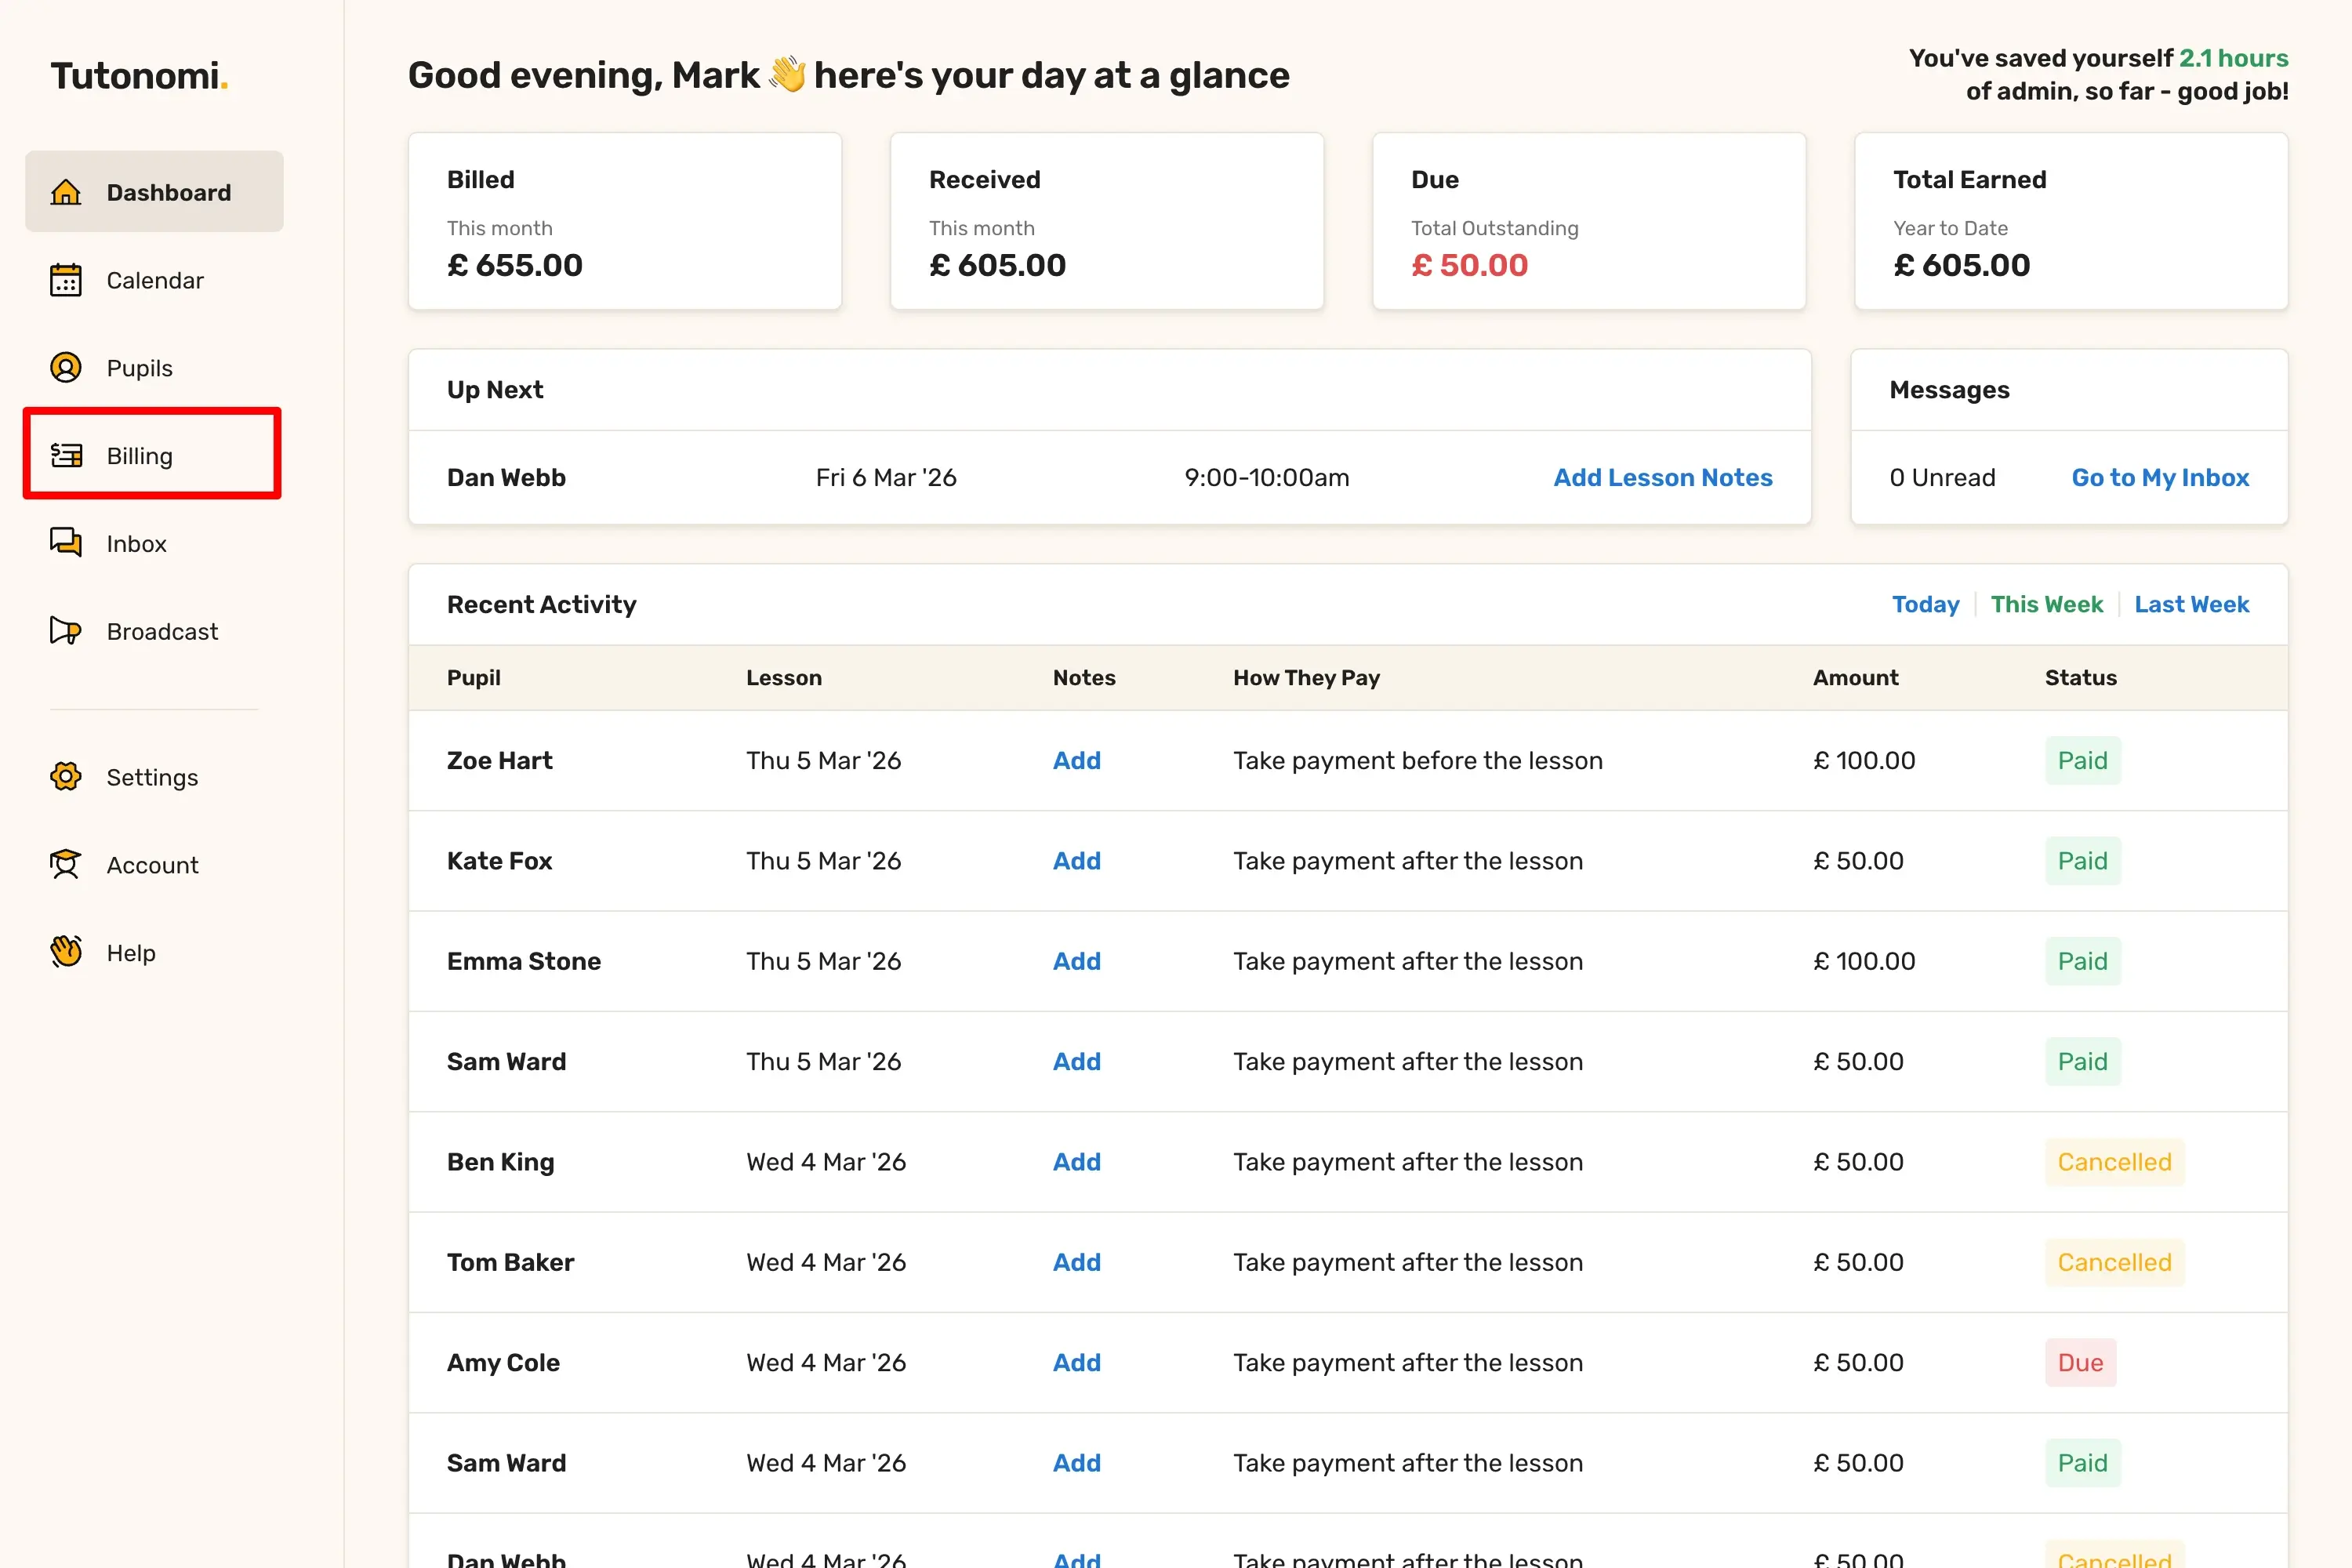Add notes for Zoe Hart's lesson

pyautogui.click(x=1076, y=761)
